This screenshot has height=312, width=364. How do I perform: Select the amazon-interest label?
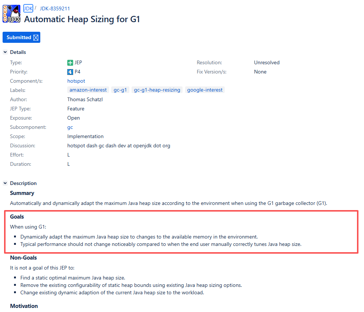[x=88, y=90]
